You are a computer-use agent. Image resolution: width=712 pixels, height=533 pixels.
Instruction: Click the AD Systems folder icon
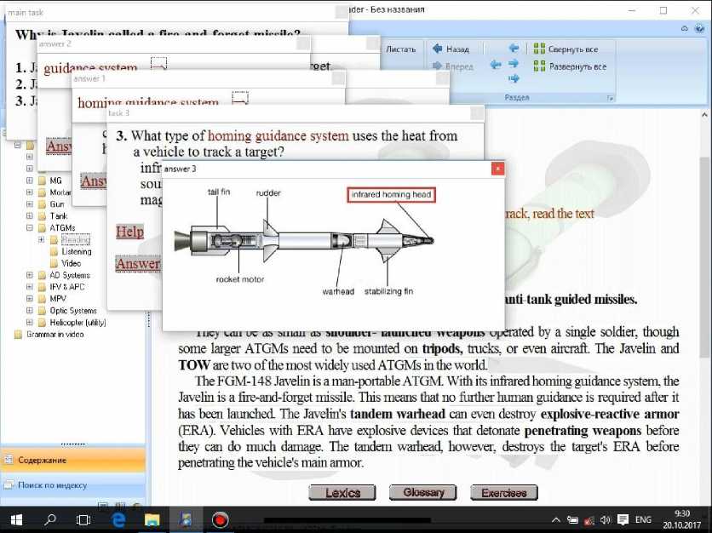43,275
